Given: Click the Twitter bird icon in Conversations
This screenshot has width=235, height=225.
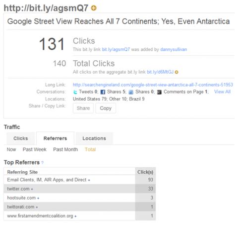Looking at the screenshot, I should (75, 92).
